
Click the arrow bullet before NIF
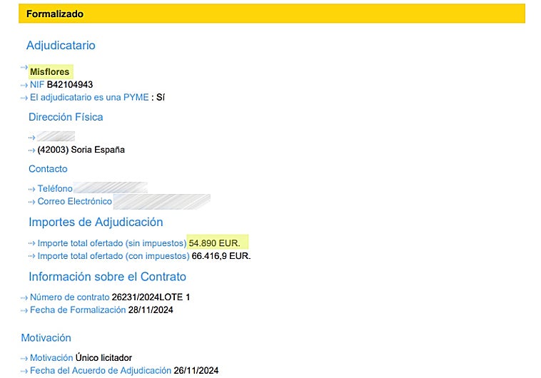point(24,85)
